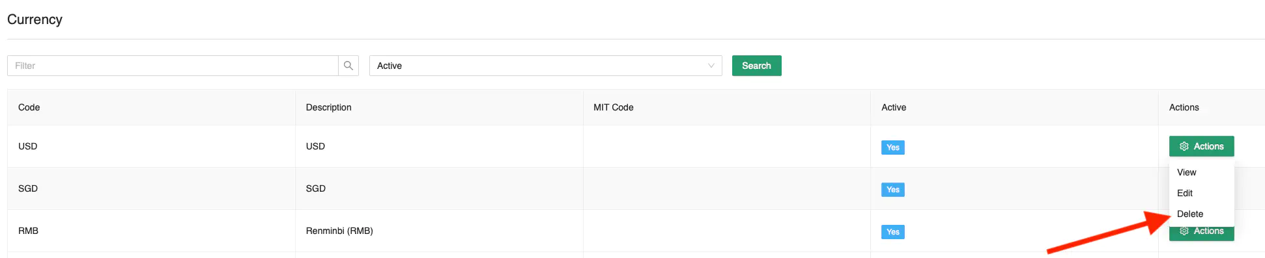Viewport: 1265px width, 258px height.
Task: Click the green Search button
Action: tap(757, 66)
